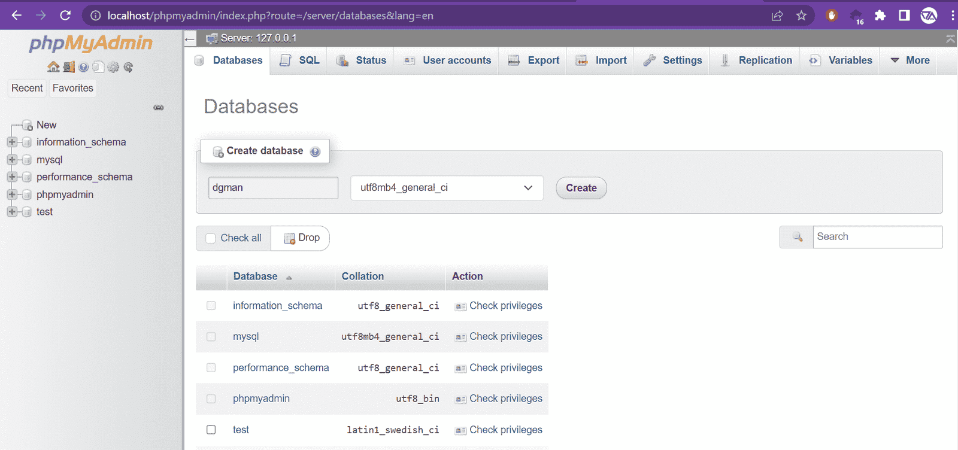Click privileges icon in test row

[x=460, y=431]
